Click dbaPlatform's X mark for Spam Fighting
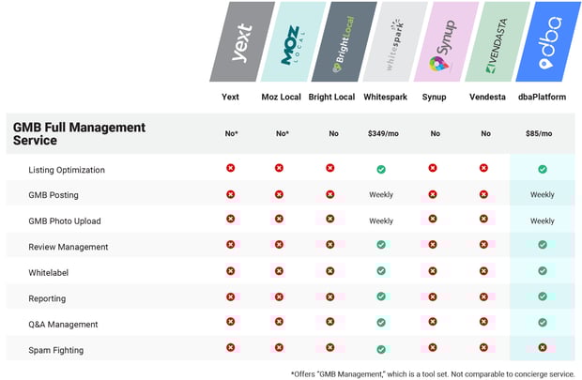The width and height of the screenshot is (582, 380). tap(543, 348)
